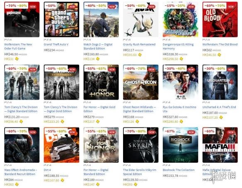Viewport: 242px width, 188px height.
Task: Click NEW badge on Mafia III Deluxe cover
Action: click(231, 132)
